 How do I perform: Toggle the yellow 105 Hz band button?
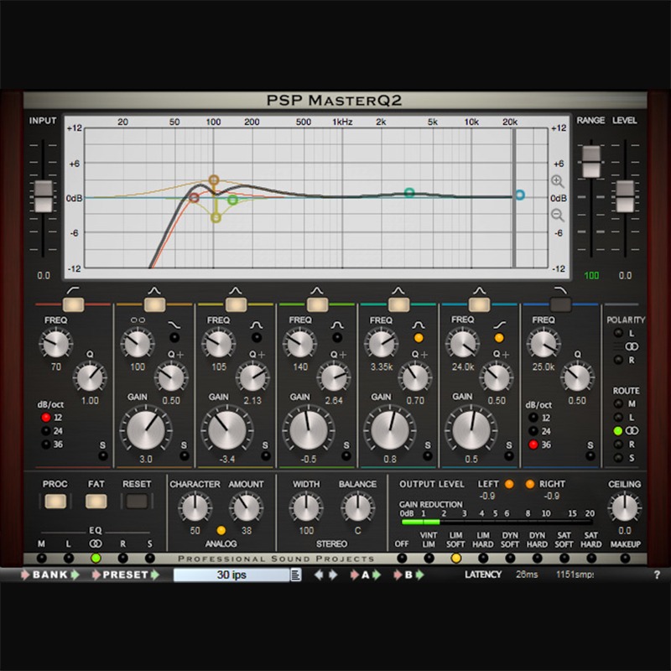(236, 304)
